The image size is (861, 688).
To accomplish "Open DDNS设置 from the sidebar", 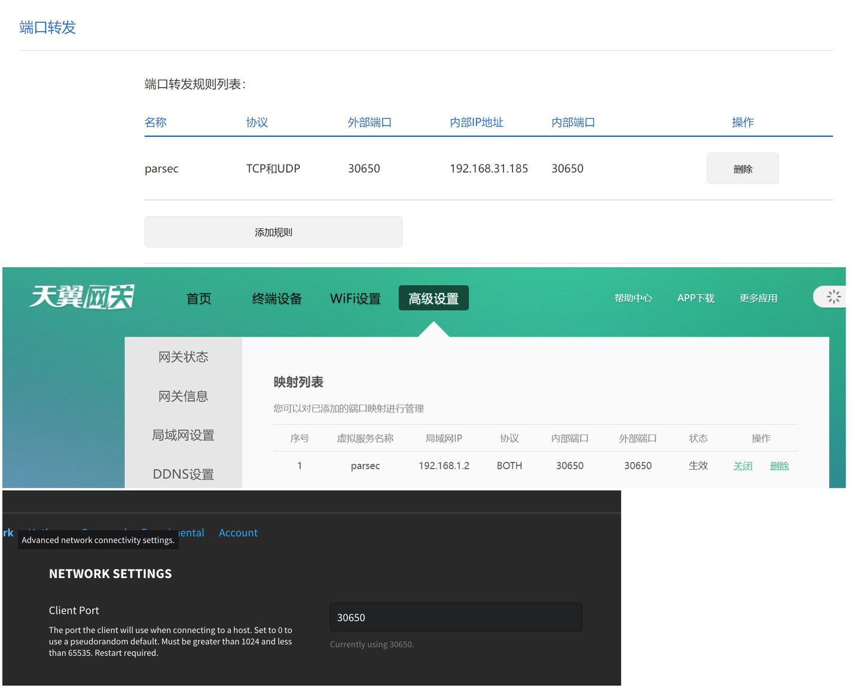I will pos(184,474).
